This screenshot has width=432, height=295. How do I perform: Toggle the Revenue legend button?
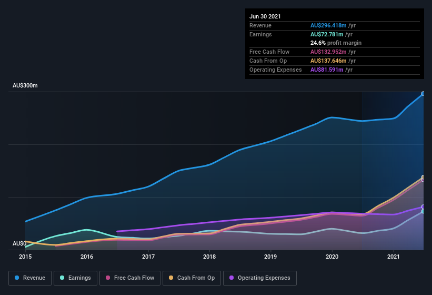(x=30, y=278)
